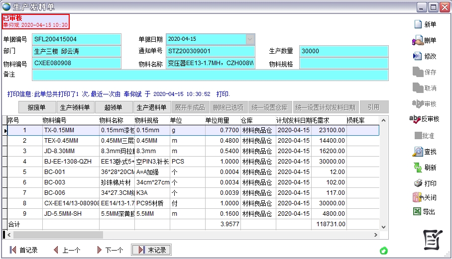Click the 删单 (Delete) icon button

tap(424, 40)
